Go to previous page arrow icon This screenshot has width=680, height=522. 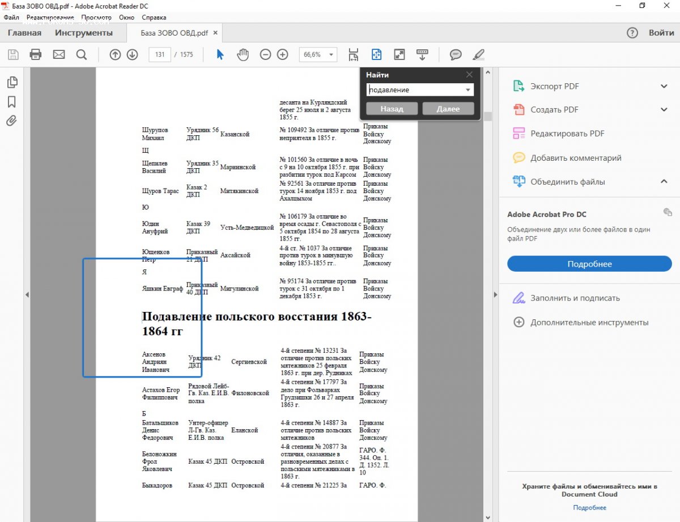pos(115,54)
